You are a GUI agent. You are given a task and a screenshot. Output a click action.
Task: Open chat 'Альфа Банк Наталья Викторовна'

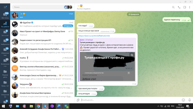42,95
